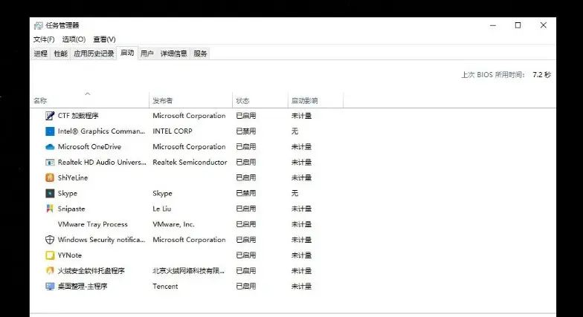Select the Skype entry name
583x317 pixels.
click(67, 193)
